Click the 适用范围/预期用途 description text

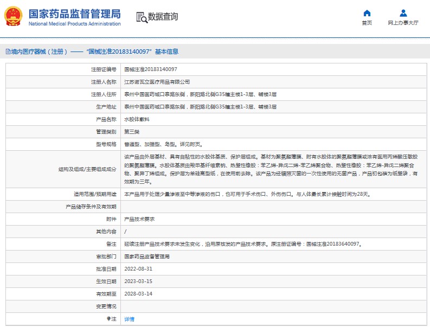[248, 194]
